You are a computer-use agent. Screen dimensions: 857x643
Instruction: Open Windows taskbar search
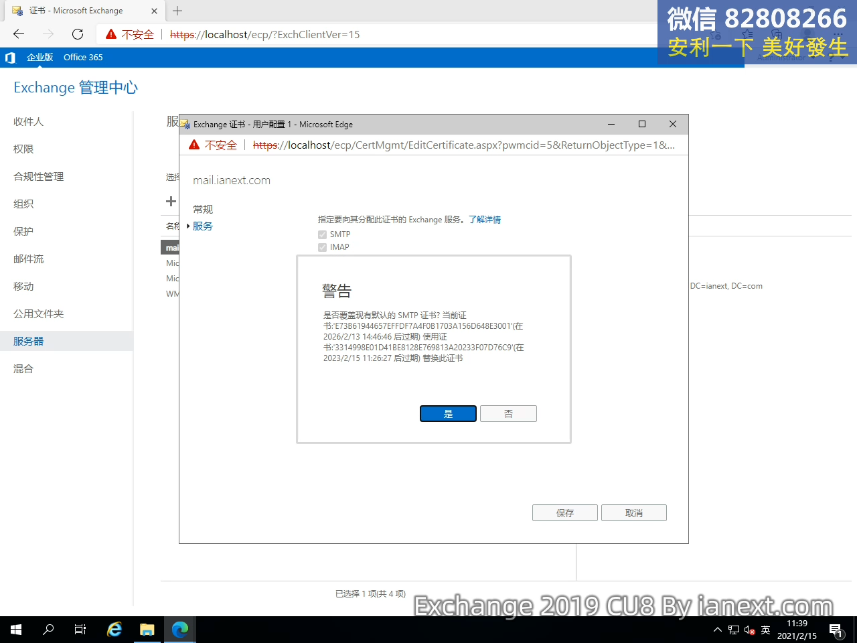(x=48, y=630)
